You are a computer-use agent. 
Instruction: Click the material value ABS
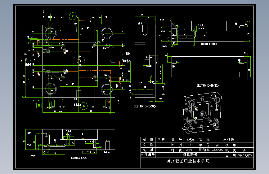(189, 150)
